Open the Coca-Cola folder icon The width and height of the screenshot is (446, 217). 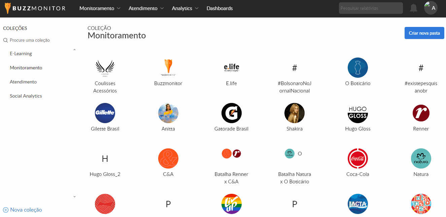(x=358, y=158)
